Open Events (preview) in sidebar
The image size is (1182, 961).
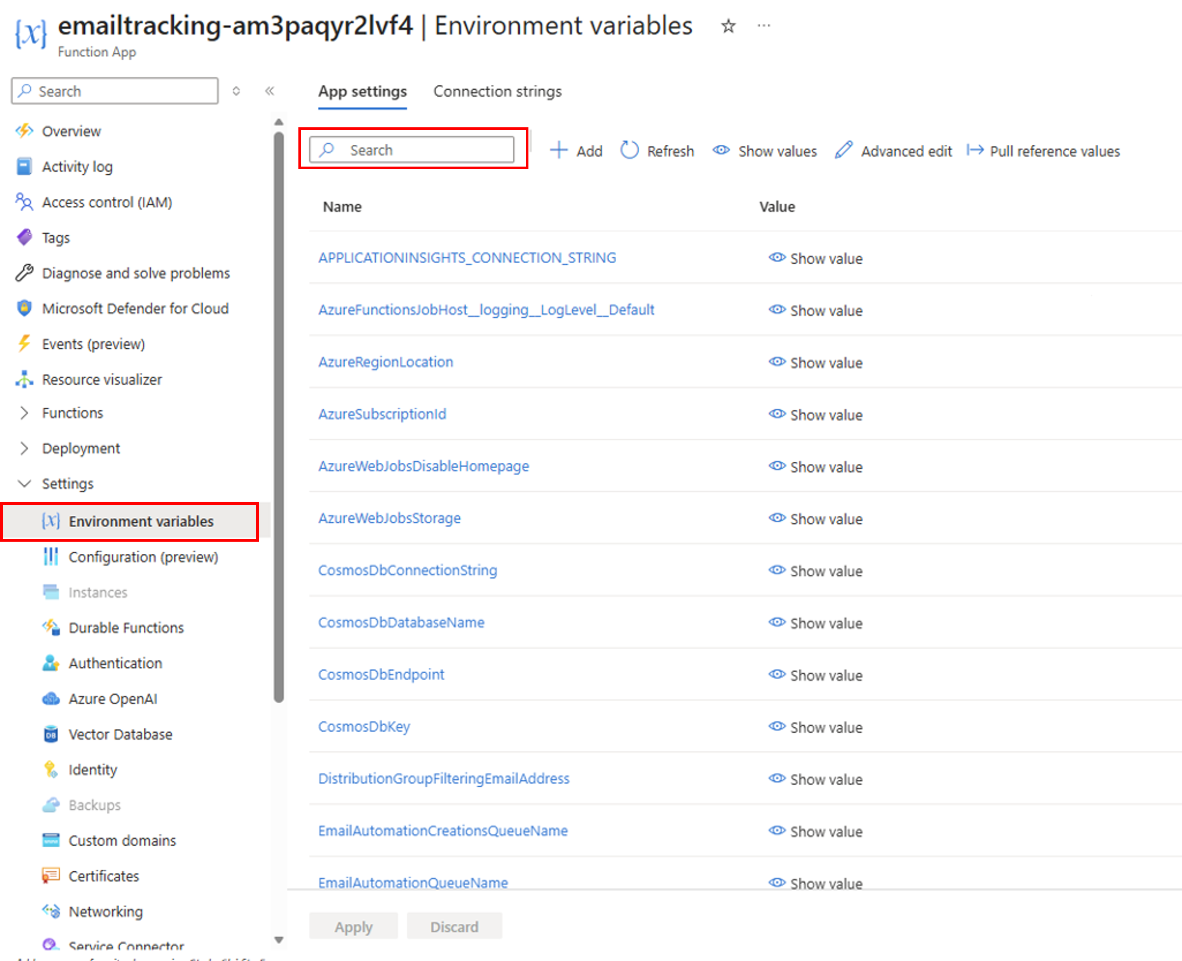93,344
